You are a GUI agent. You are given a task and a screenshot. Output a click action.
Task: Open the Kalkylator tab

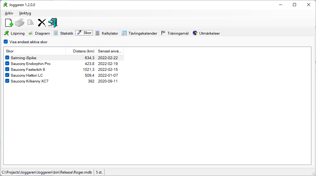tap(107, 33)
